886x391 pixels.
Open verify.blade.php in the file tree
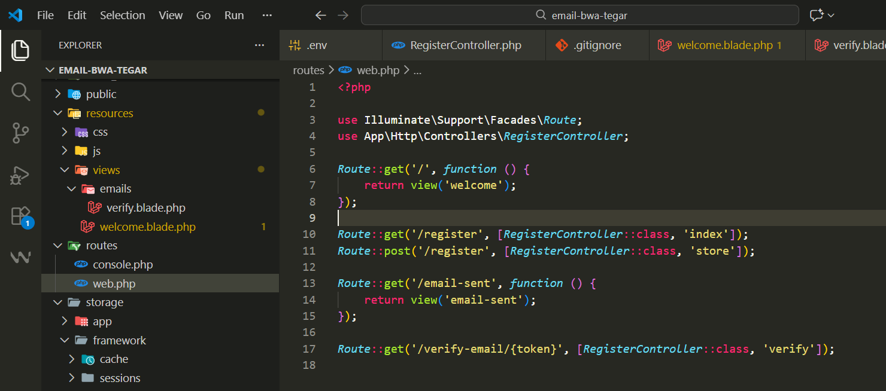145,208
